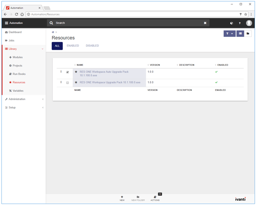This screenshot has height=205, width=256.
Task: Click version 1.0.0 of Auto Upgrade Pack
Action: pyautogui.click(x=150, y=72)
